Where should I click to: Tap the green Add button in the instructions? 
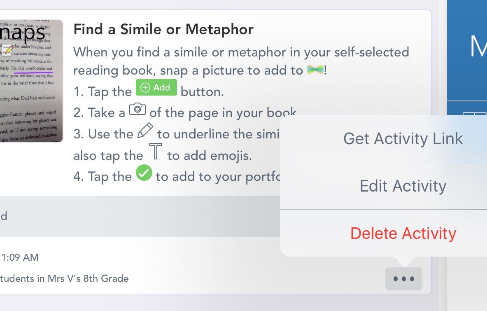point(156,87)
